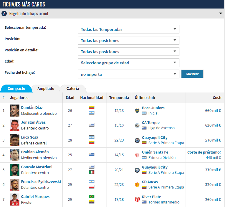The image size is (225, 207).
Task: Click the 630 mil € transfer fee
Action: click(x=213, y=125)
